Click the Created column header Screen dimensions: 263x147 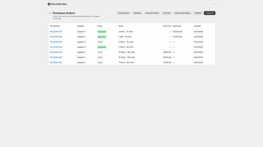197,26
